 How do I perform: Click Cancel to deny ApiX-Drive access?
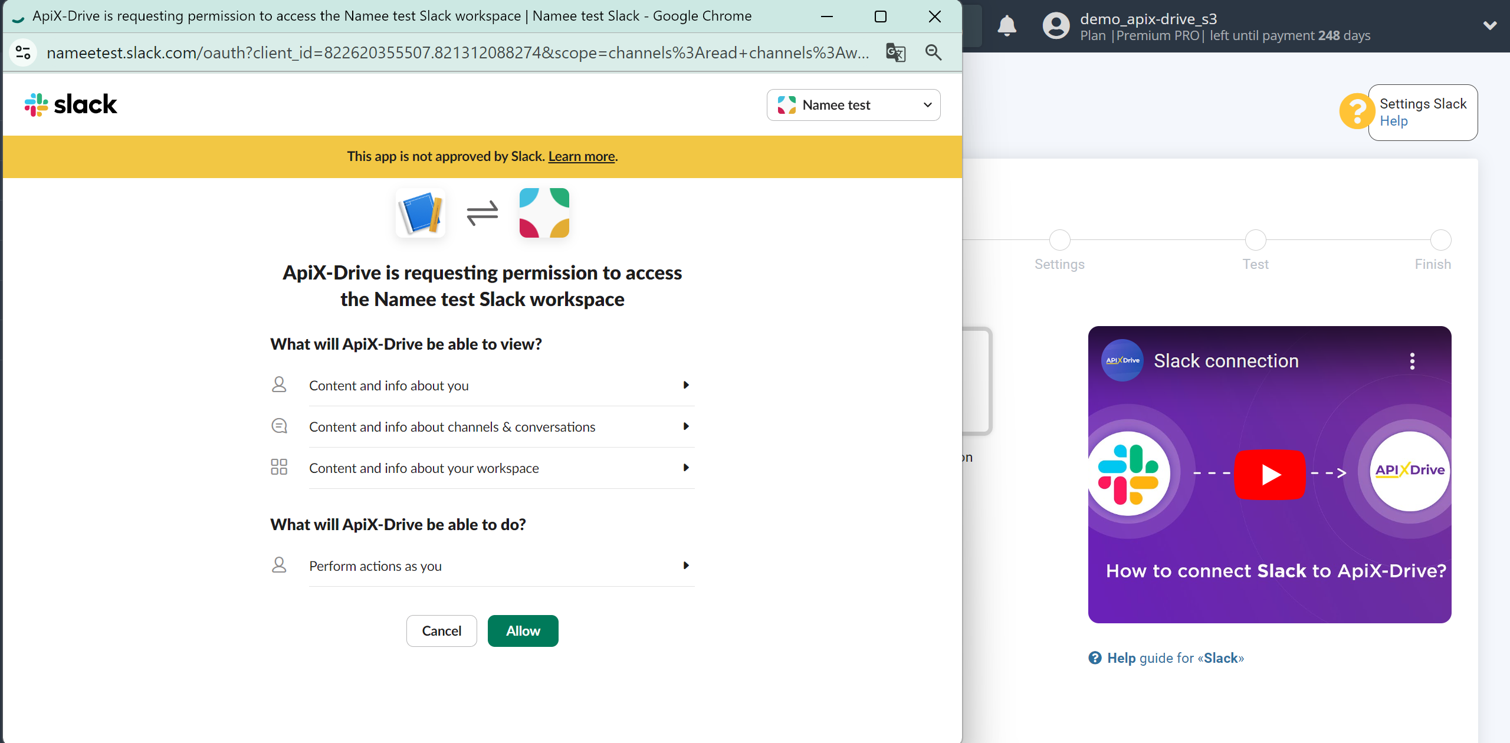442,632
